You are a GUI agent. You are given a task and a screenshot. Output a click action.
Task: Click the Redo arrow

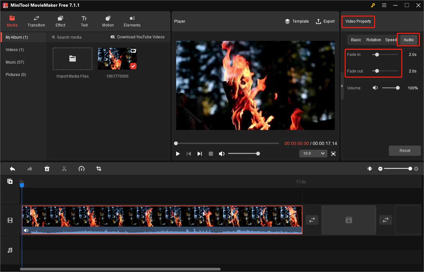(30, 169)
